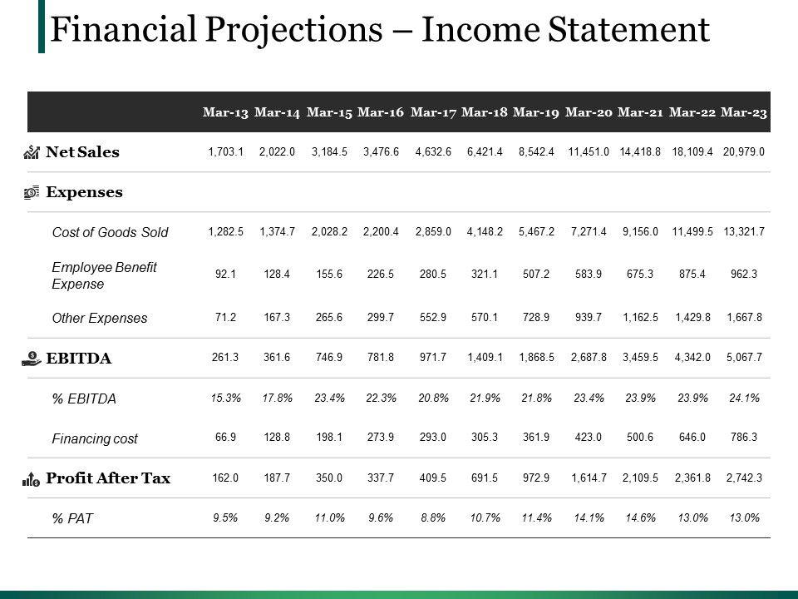Select the % PAT row label
The image size is (798, 599).
pyautogui.click(x=72, y=518)
